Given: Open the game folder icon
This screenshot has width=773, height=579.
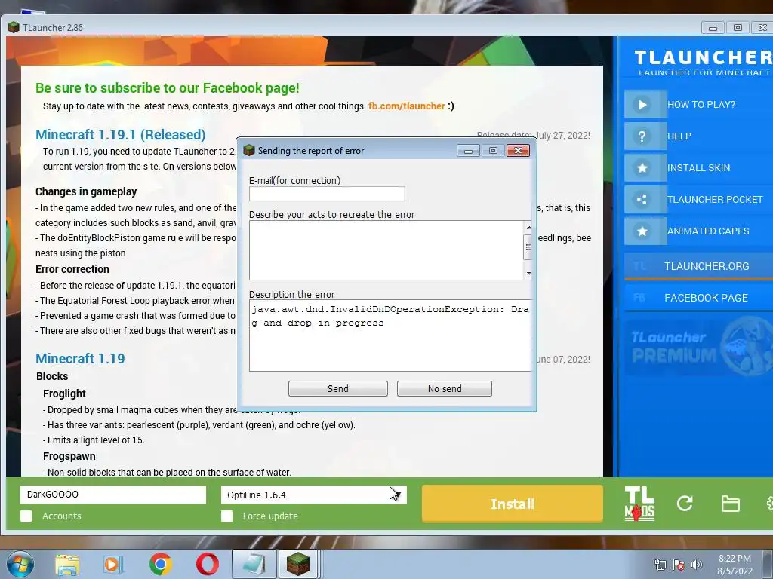Looking at the screenshot, I should click(730, 504).
